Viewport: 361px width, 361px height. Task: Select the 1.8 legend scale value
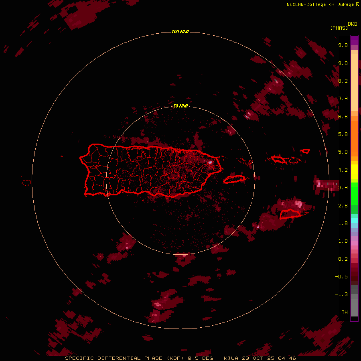coord(343,223)
